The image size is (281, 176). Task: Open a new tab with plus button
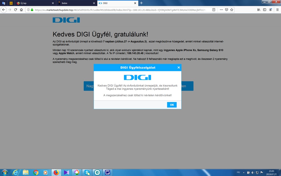click(x=141, y=3)
